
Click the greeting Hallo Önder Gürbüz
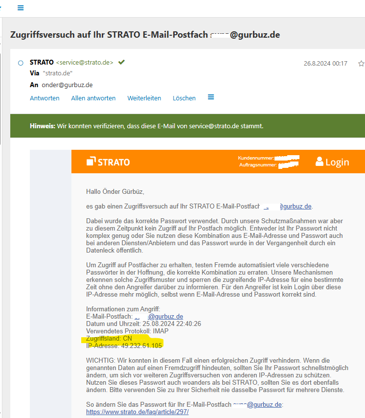[x=115, y=192]
